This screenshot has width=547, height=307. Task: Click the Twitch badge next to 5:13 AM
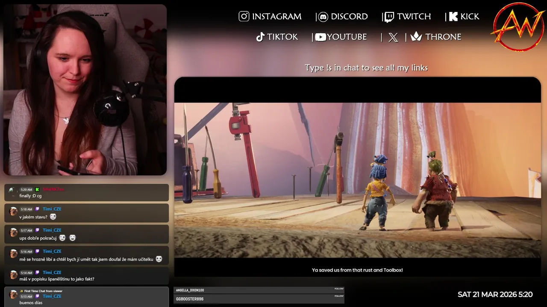(37, 296)
